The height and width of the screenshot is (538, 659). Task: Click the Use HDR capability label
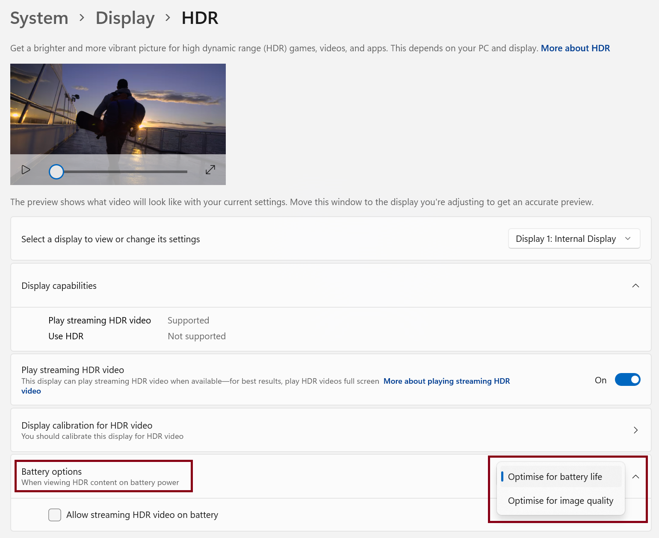pos(66,336)
